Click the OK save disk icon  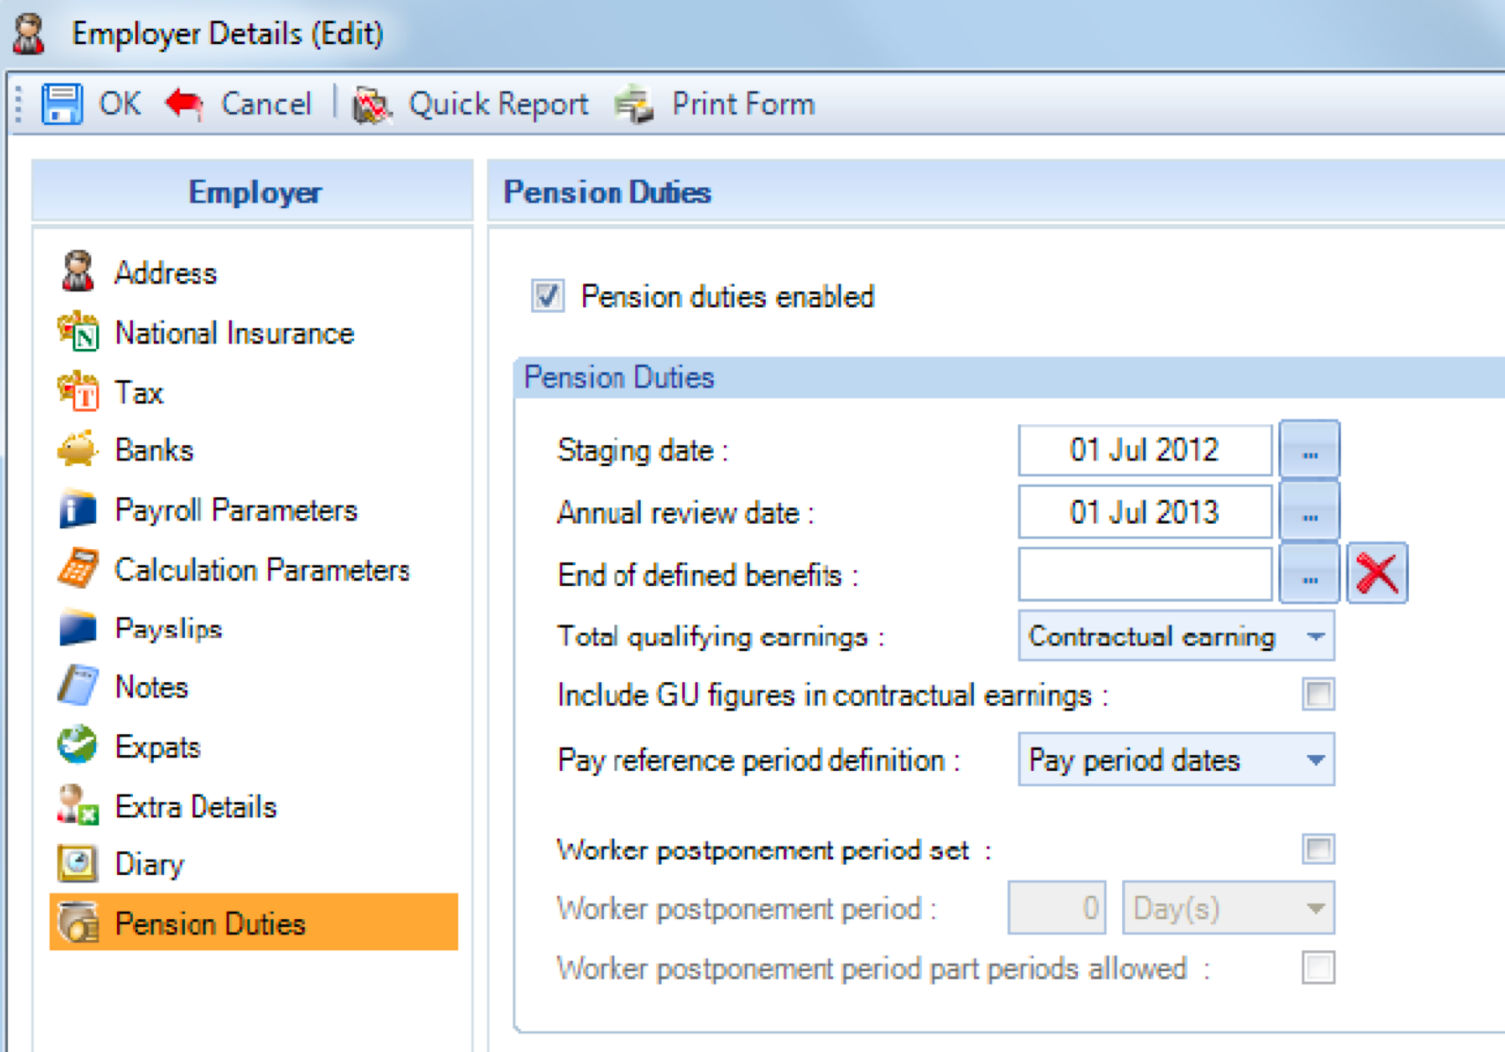pos(62,104)
